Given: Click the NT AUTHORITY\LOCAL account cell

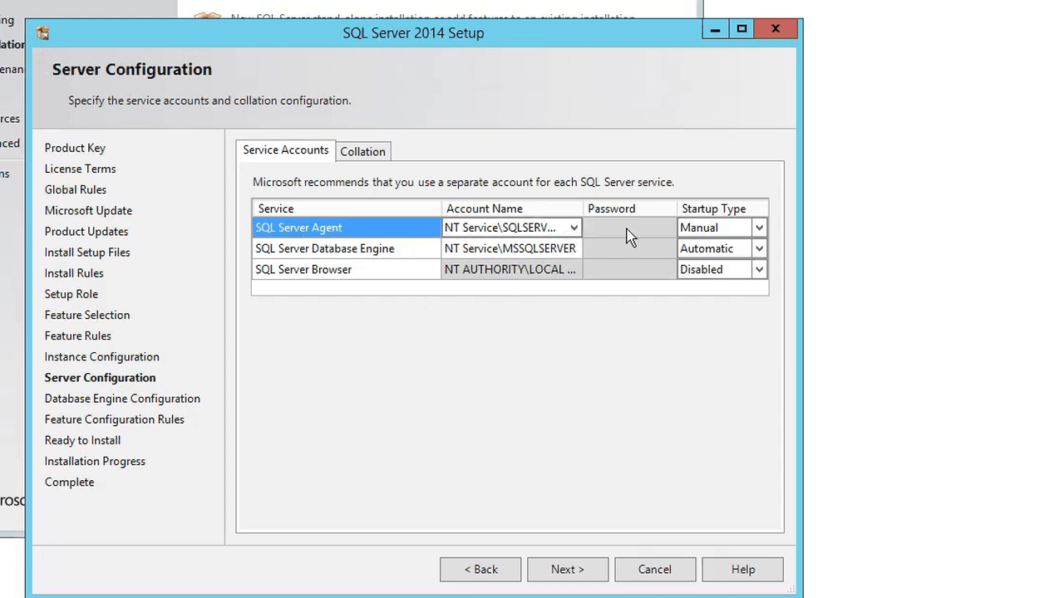Looking at the screenshot, I should tap(512, 269).
